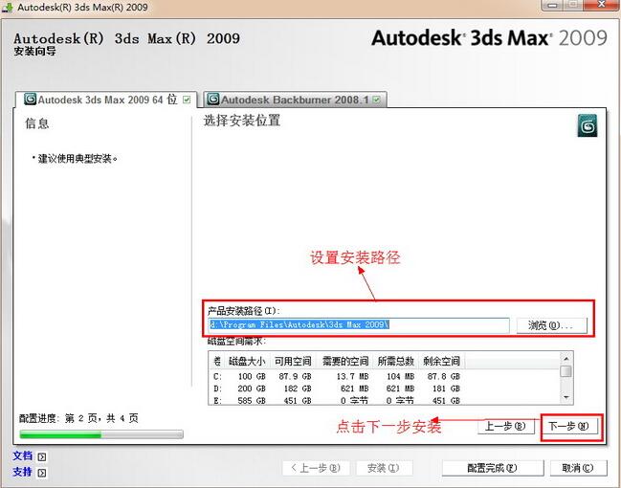The height and width of the screenshot is (488, 621).
Task: Click 配置完成(F) button
Action: 493,468
